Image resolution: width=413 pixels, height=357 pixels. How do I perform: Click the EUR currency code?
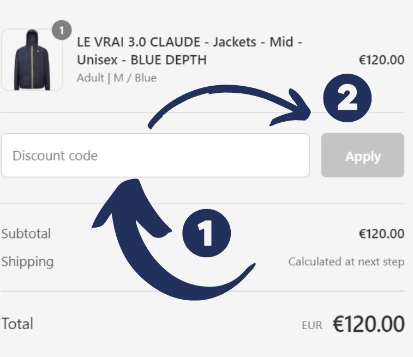(312, 325)
